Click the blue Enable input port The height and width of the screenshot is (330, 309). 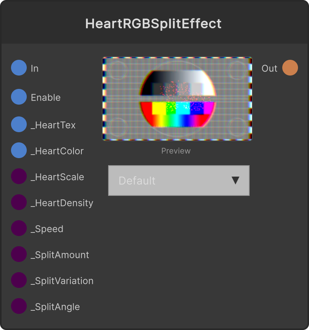[x=19, y=97]
